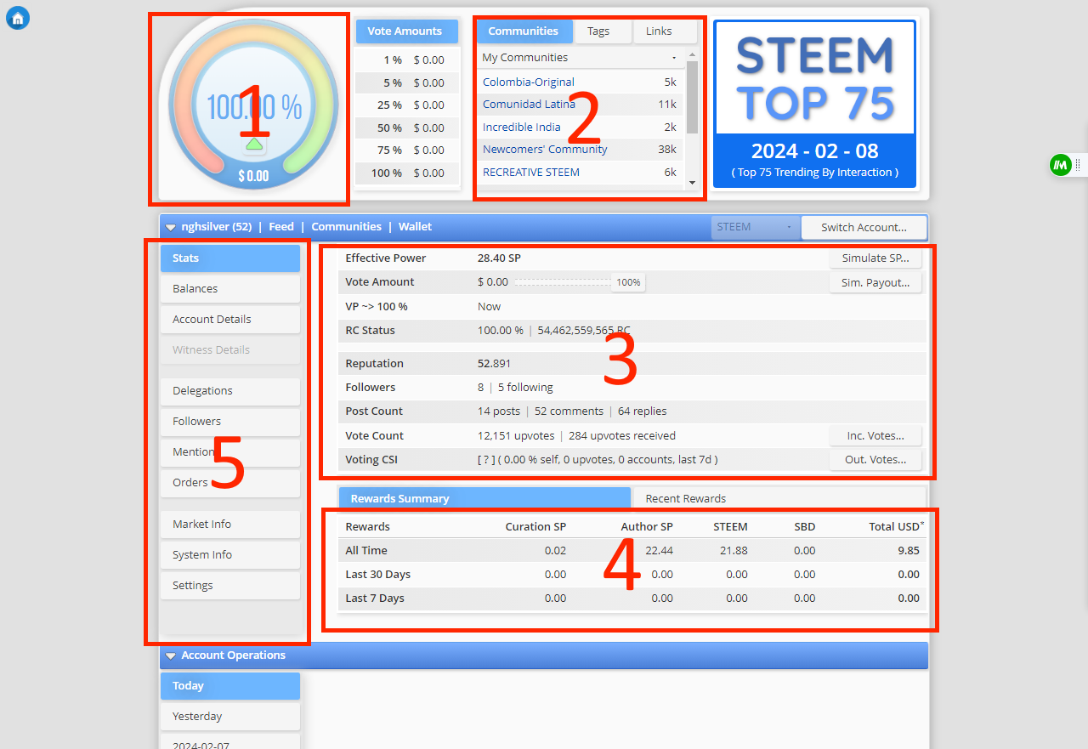1088x749 pixels.
Task: Click the question mark in Voting CSI
Action: click(488, 460)
